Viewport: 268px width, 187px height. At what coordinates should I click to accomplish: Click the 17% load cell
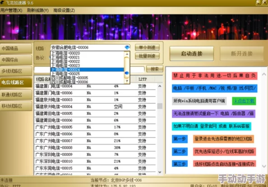[117, 127]
